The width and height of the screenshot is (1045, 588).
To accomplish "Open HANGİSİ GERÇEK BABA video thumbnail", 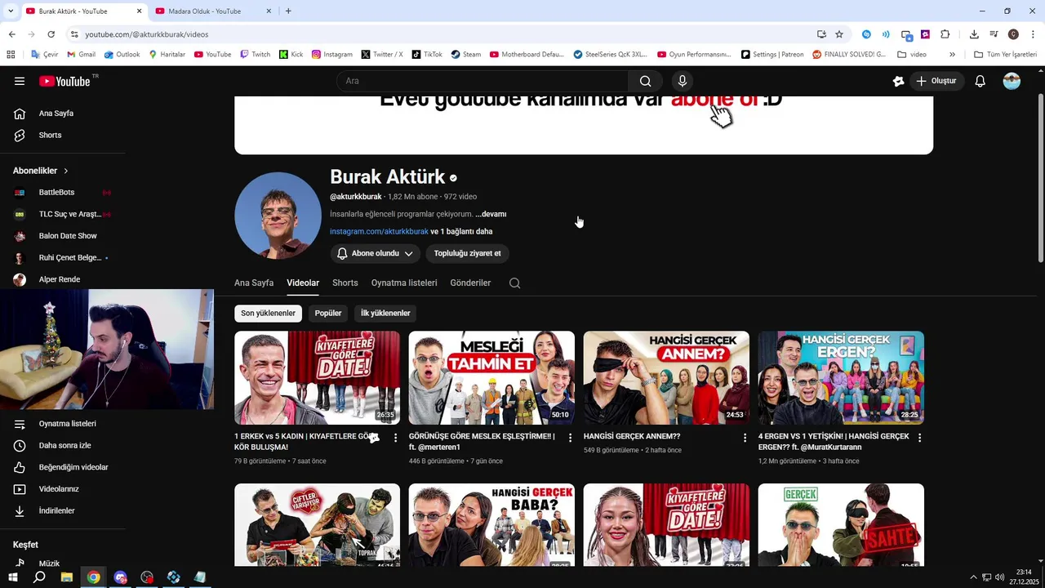I will coord(491,524).
